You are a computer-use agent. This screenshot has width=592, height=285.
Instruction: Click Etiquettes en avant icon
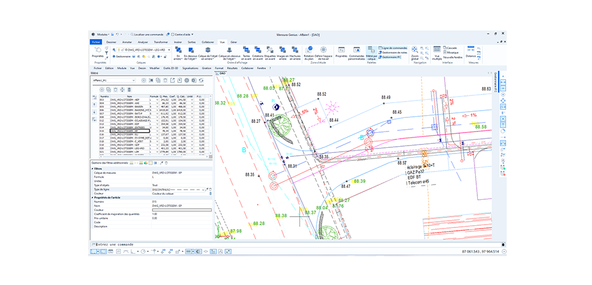270,50
